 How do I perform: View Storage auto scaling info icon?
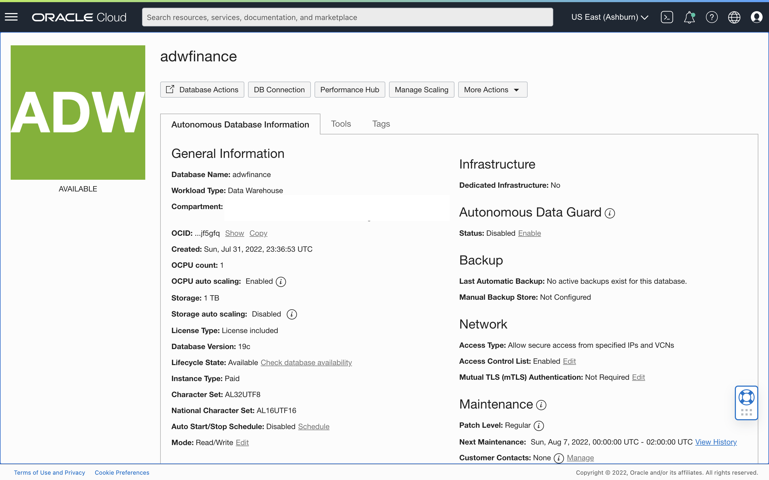coord(291,314)
